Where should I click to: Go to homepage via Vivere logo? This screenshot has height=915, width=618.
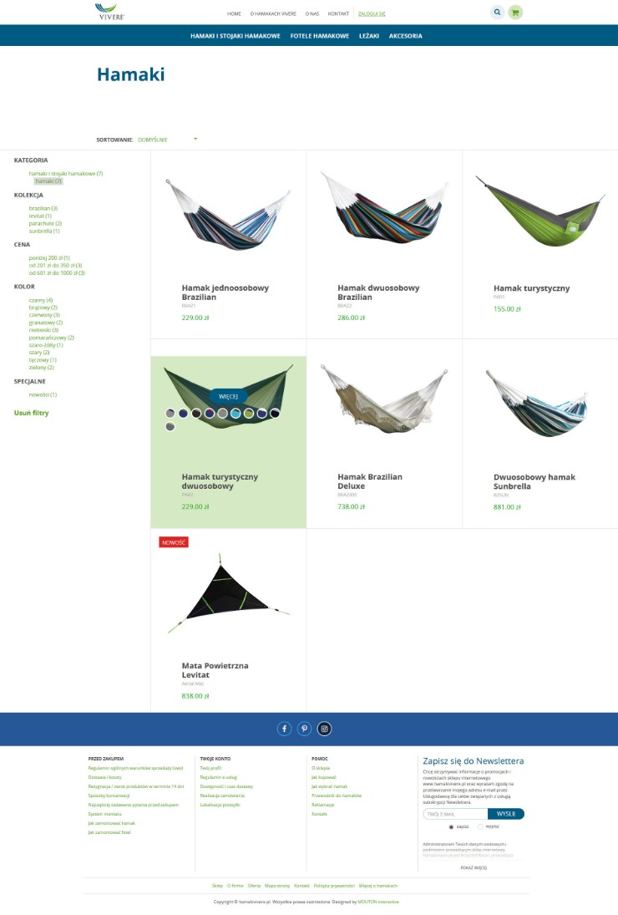coord(110,13)
